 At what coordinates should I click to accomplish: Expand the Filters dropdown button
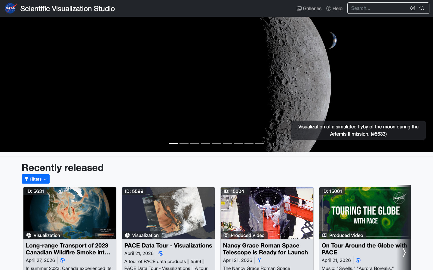(x=35, y=179)
